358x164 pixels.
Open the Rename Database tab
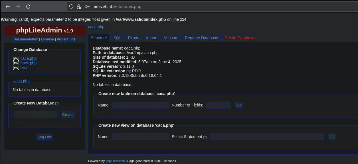pos(201,38)
